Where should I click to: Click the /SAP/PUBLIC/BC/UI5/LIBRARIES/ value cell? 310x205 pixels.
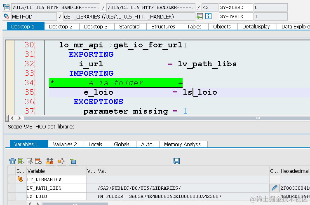click(183, 188)
